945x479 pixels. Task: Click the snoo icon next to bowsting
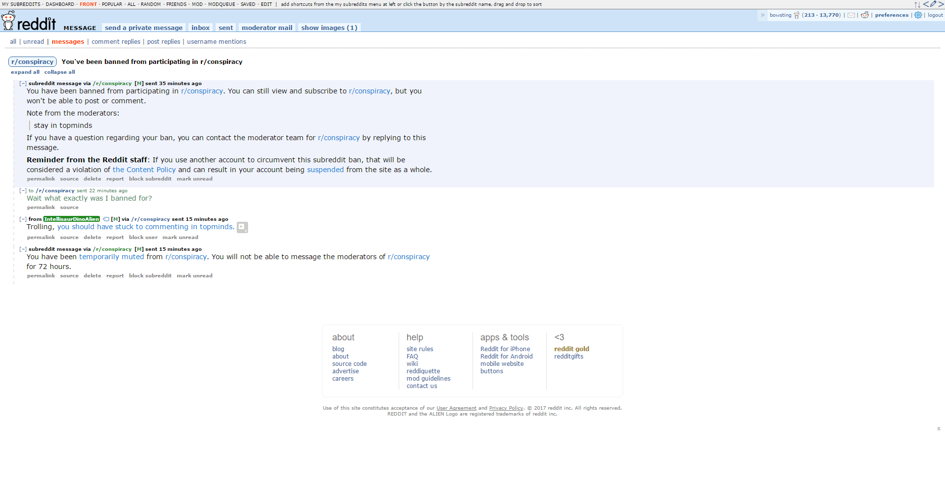coord(796,15)
